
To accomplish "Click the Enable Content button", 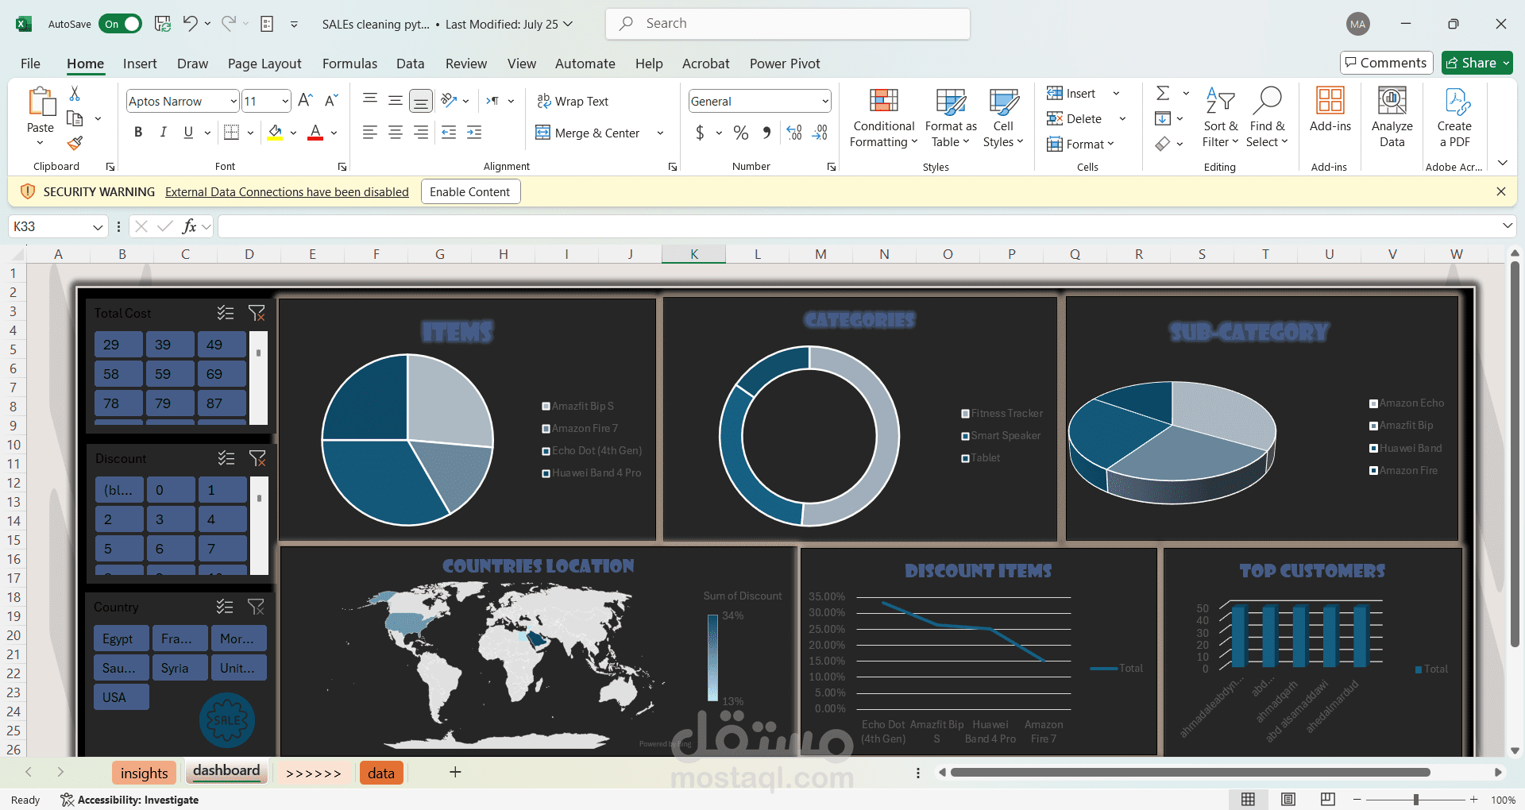I will pyautogui.click(x=470, y=191).
